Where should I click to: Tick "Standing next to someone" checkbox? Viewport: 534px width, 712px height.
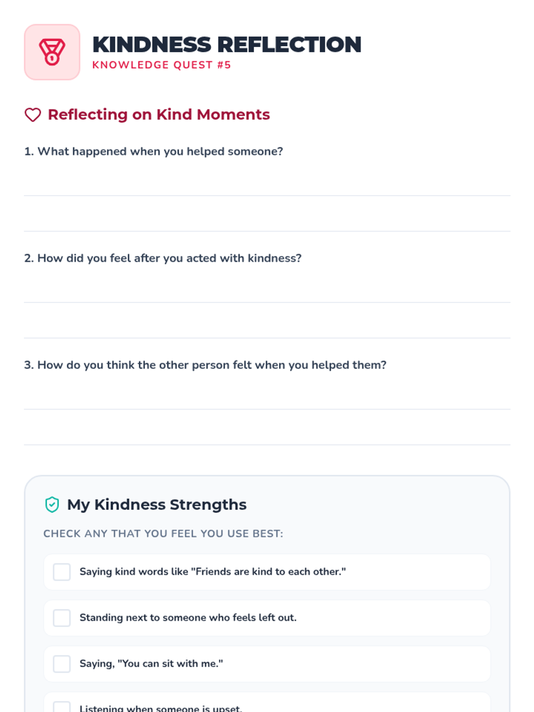(62, 618)
